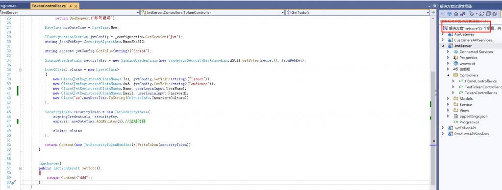Click the Models folder icon

[x=456, y=98]
